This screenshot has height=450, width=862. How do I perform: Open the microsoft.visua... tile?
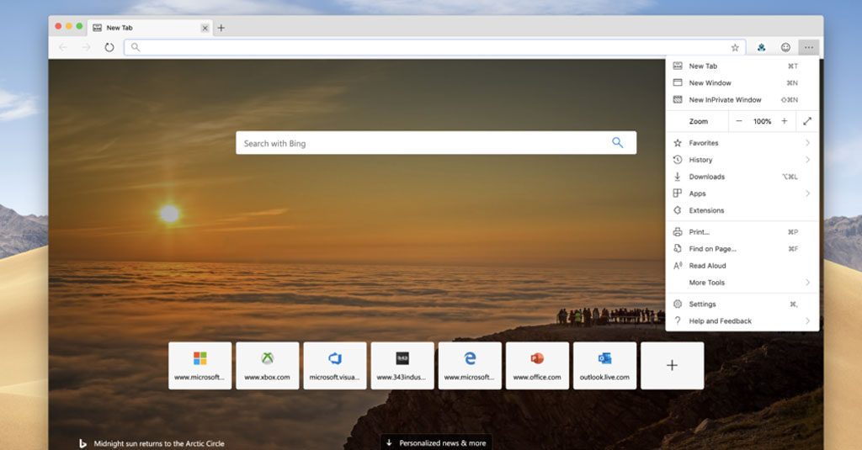coord(335,365)
